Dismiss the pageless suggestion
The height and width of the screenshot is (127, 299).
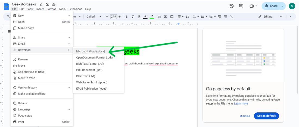tap(245, 116)
